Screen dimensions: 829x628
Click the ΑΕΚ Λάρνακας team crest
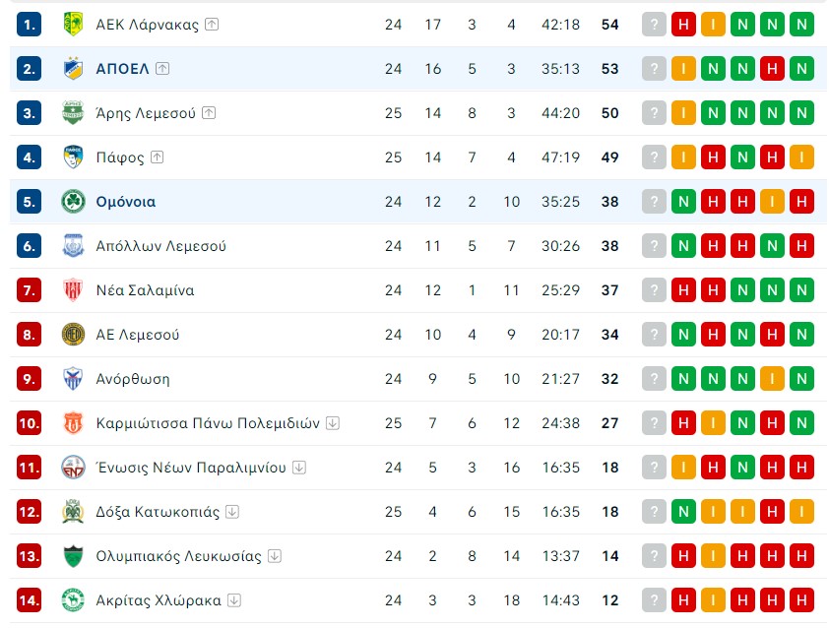click(73, 25)
